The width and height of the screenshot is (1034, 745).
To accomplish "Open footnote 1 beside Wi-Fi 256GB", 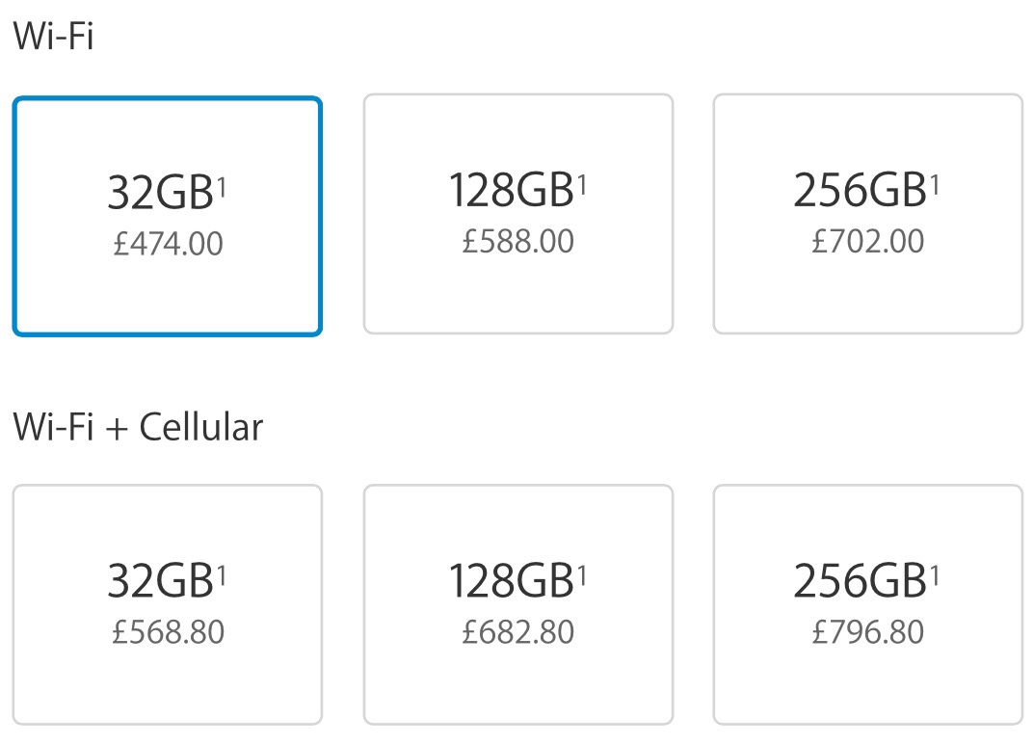I will click(x=934, y=181).
